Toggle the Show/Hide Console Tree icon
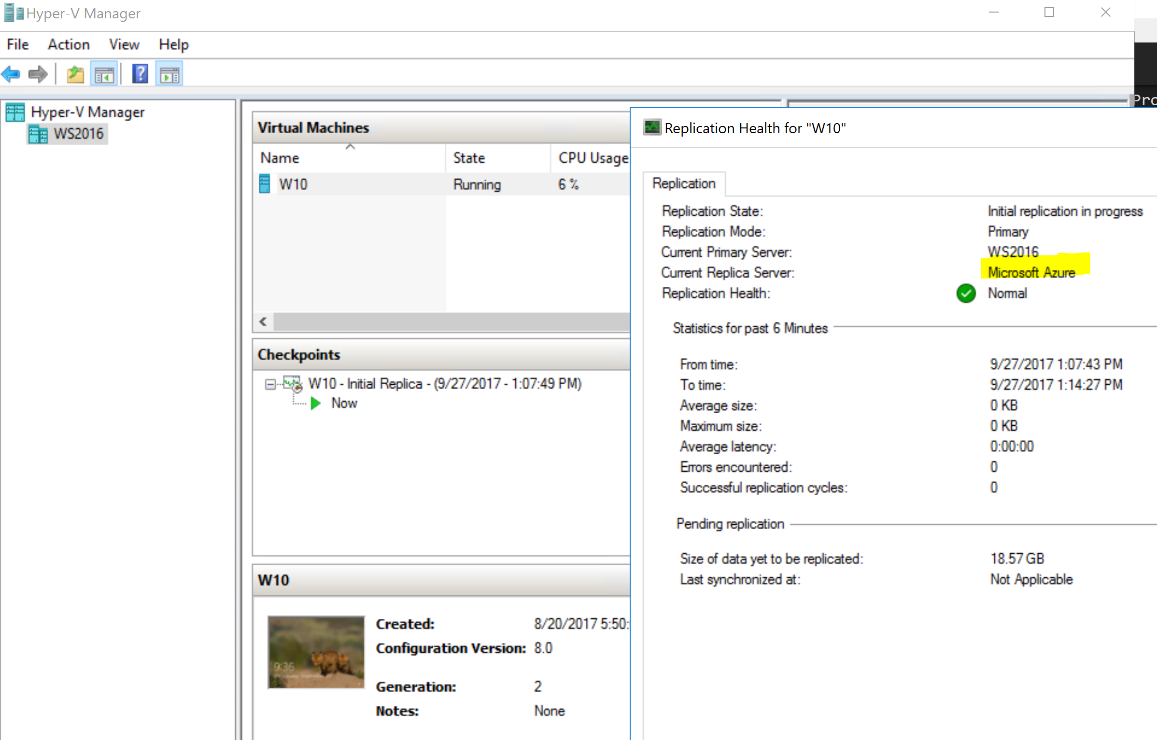This screenshot has height=740, width=1157. pyautogui.click(x=104, y=74)
